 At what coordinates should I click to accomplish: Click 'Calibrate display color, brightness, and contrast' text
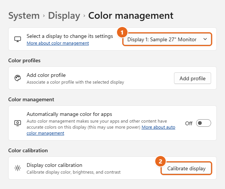tap(73, 172)
